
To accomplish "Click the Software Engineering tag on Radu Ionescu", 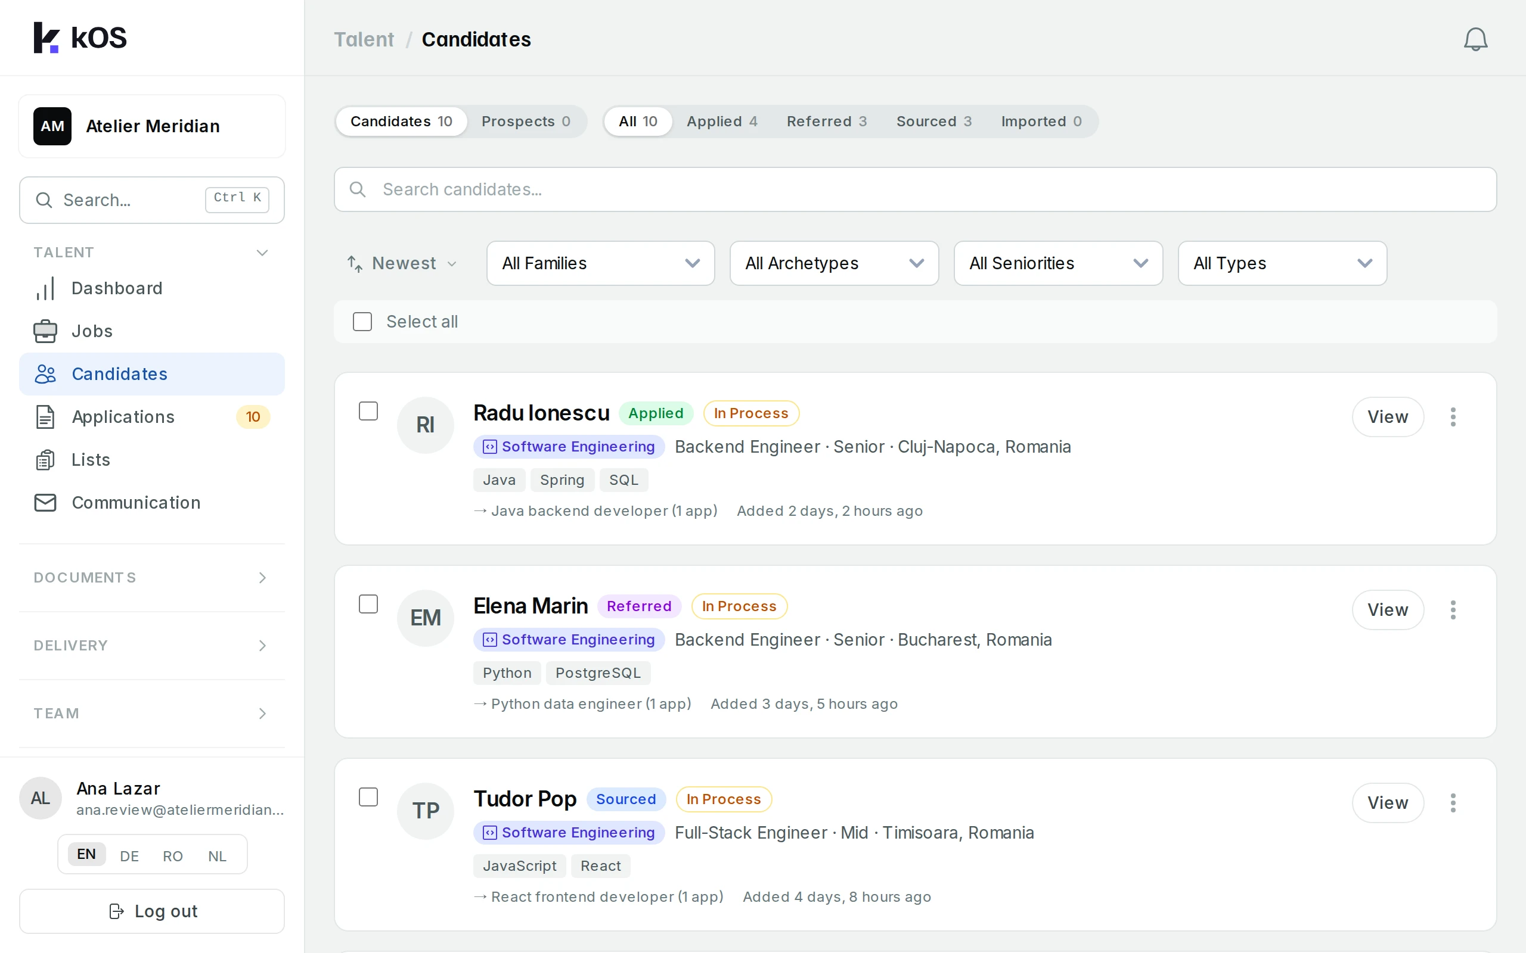I will click(569, 446).
